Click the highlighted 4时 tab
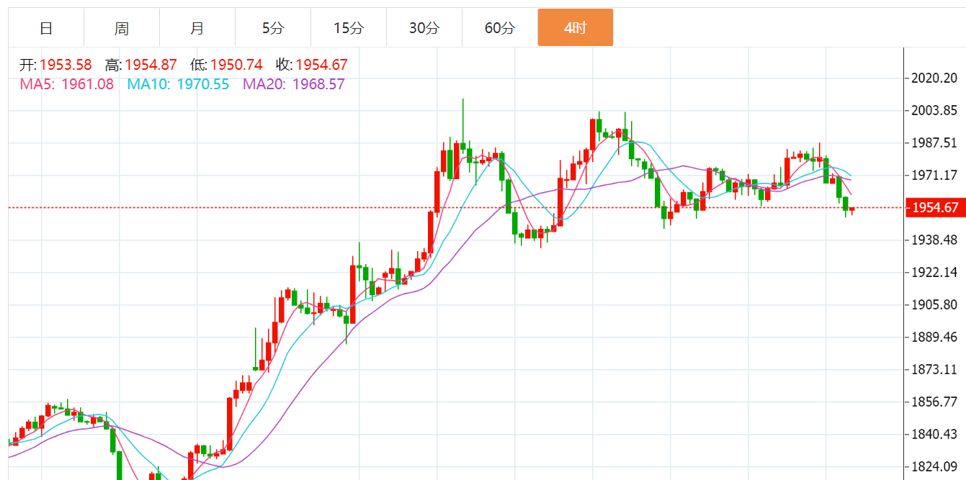Viewport: 966px width, 480px height. 576,28
